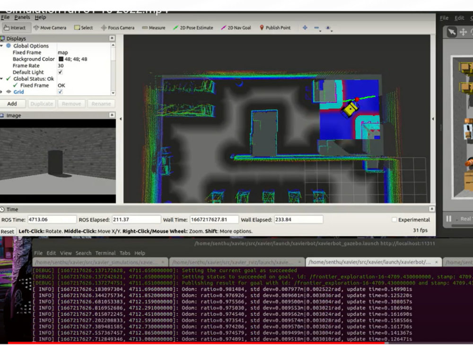Switch to xavier_rviz launch terminal tab
473x355 pixels.
237,262
